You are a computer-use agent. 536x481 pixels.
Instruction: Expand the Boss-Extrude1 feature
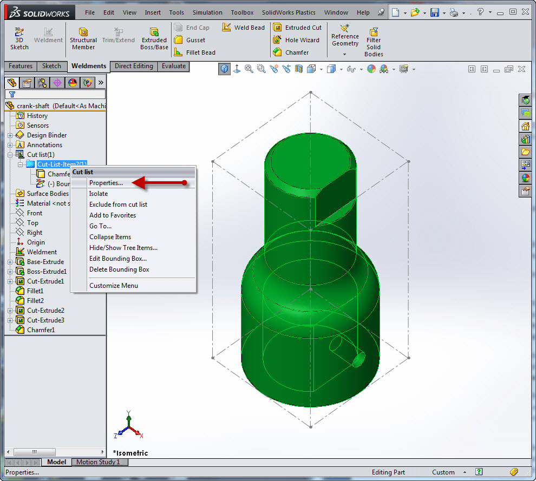coord(10,272)
